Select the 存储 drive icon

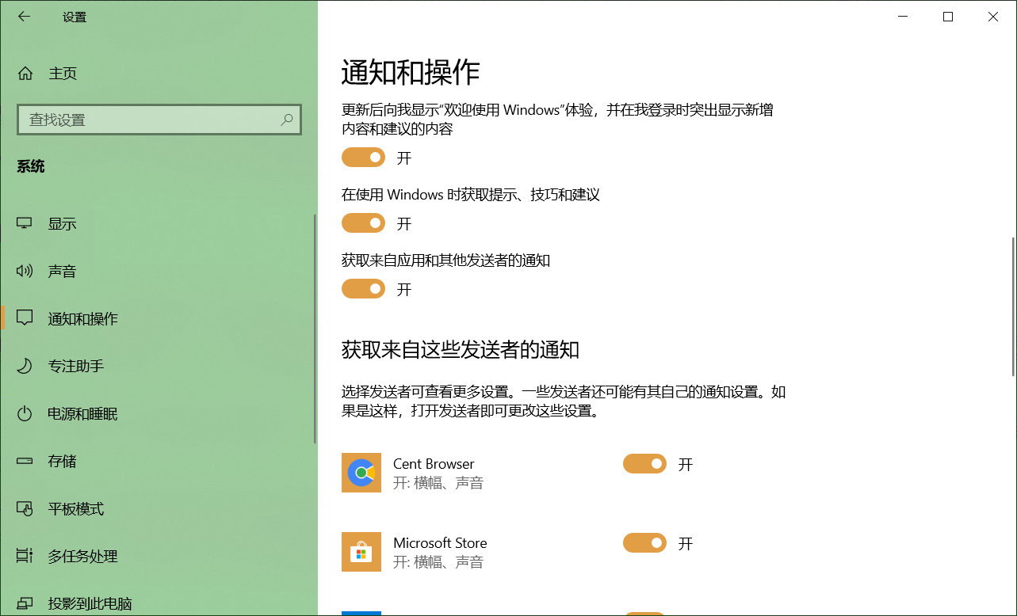point(25,461)
